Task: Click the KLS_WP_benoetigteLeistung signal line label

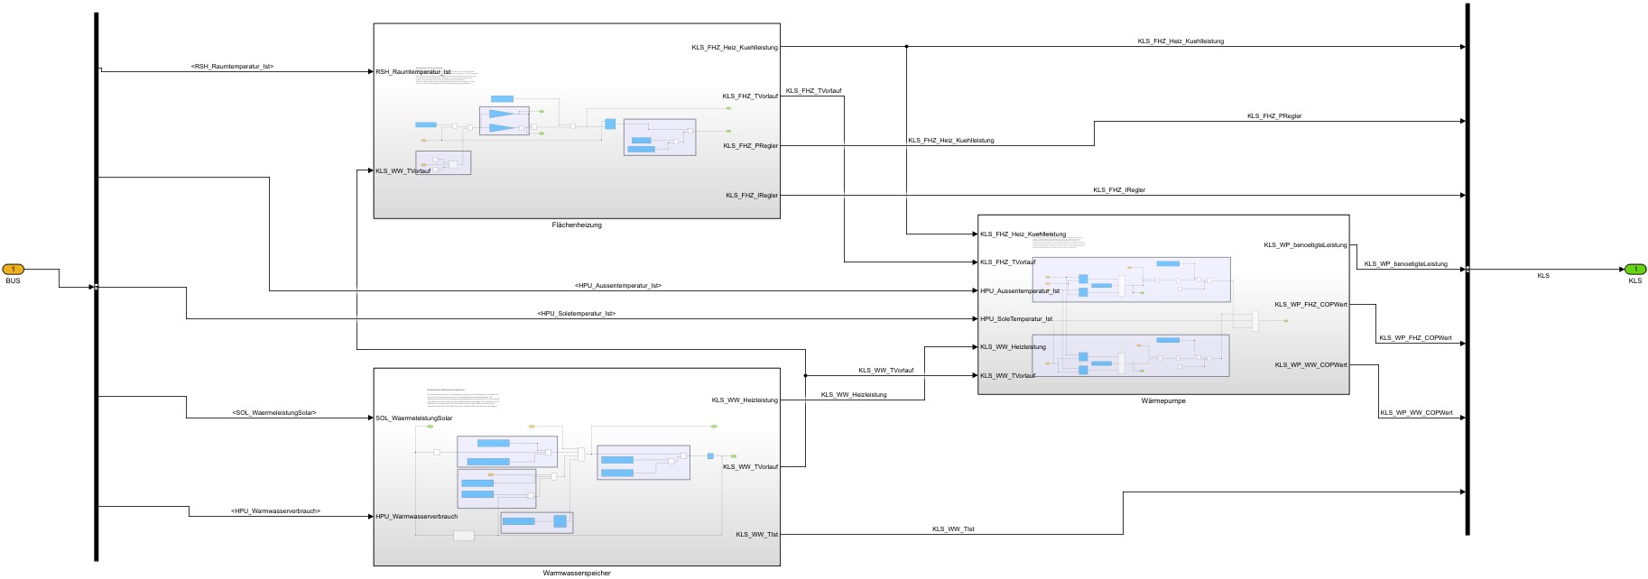Action: (x=1405, y=264)
